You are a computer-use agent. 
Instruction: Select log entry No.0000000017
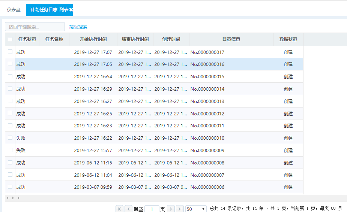pos(207,52)
